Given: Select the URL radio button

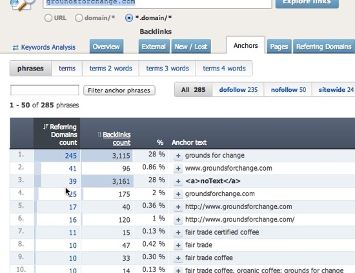Looking at the screenshot, I should point(48,18).
